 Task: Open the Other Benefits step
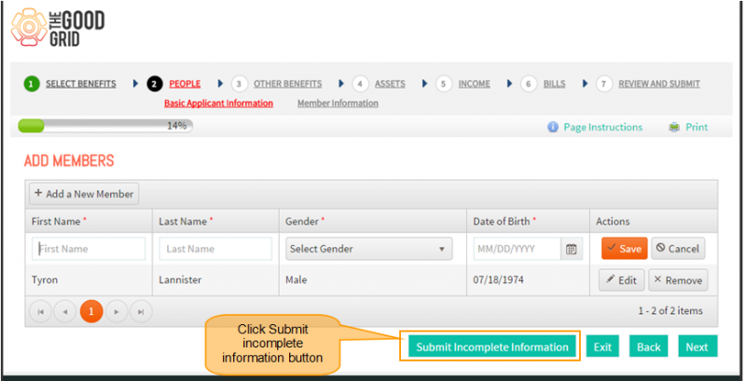click(287, 84)
